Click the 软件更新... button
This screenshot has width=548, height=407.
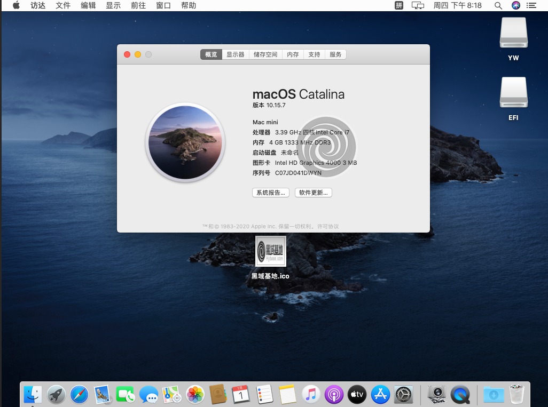click(x=314, y=193)
